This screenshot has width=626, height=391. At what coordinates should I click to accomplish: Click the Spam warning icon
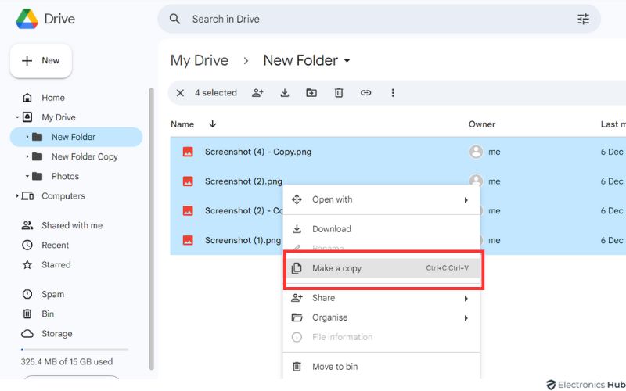click(x=27, y=295)
